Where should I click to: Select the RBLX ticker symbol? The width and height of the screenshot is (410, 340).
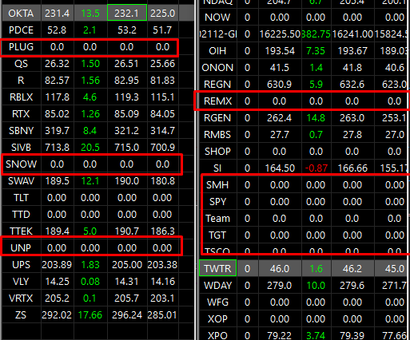pyautogui.click(x=21, y=97)
